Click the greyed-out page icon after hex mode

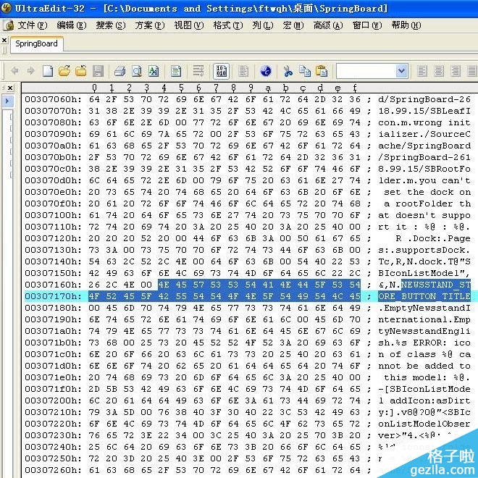point(243,71)
